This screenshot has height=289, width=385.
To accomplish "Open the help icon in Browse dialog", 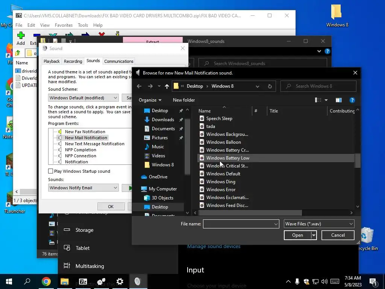I will pyautogui.click(x=352, y=100).
